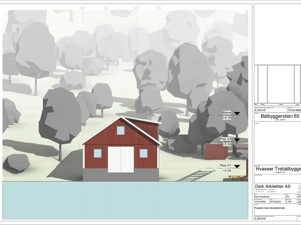The image size is (301, 225).
Task: Select the +9.04 elevation value
Action: pos(227,118)
